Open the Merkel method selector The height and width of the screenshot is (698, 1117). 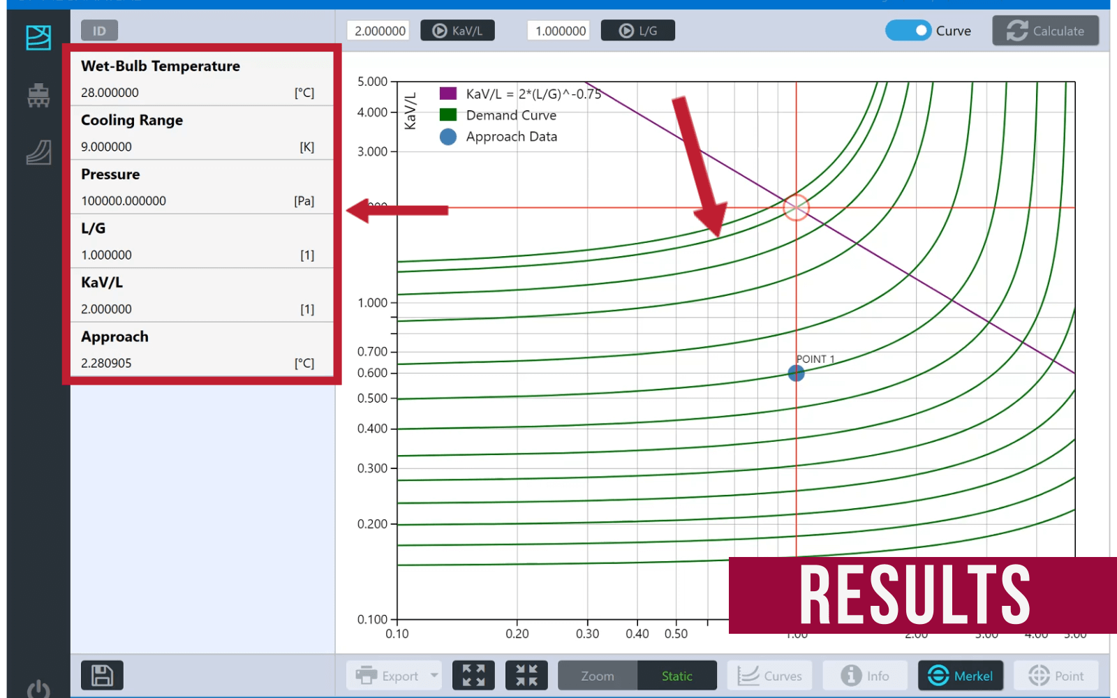pyautogui.click(x=961, y=675)
